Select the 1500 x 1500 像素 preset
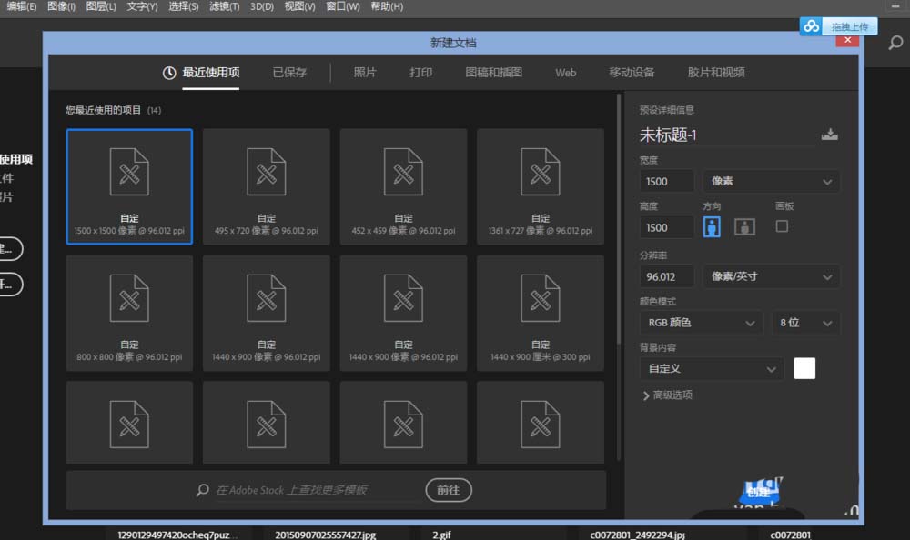This screenshot has width=910, height=540. click(129, 186)
